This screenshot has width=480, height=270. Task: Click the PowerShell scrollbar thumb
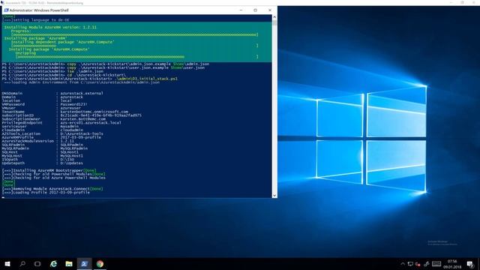click(x=274, y=23)
